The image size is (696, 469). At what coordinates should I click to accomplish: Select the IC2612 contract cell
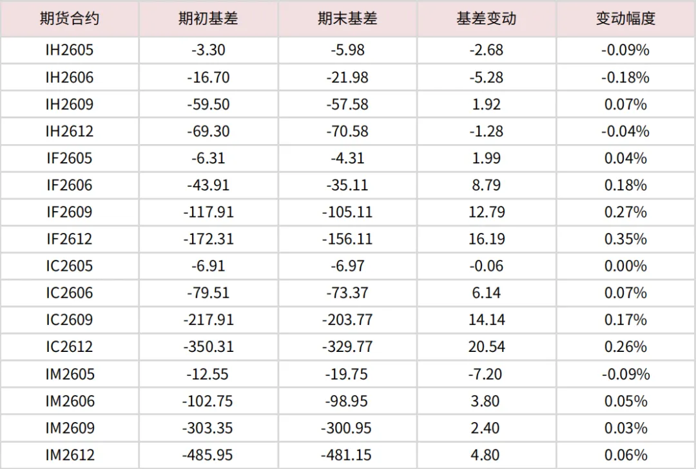click(69, 347)
